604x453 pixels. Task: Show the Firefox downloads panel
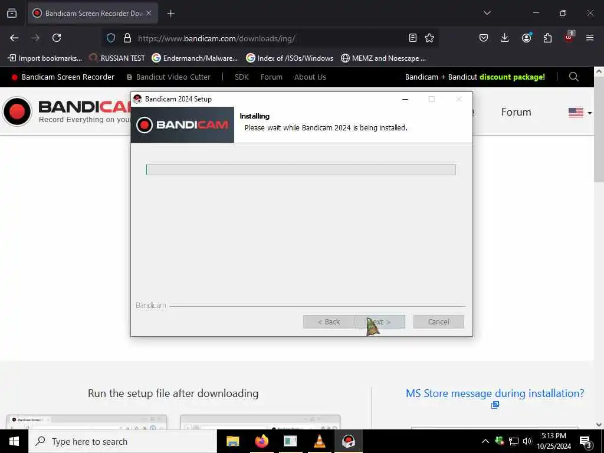point(505,38)
